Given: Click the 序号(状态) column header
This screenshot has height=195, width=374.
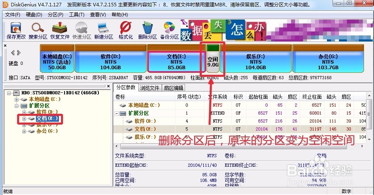Looking at the screenshot, I should 189,97.
